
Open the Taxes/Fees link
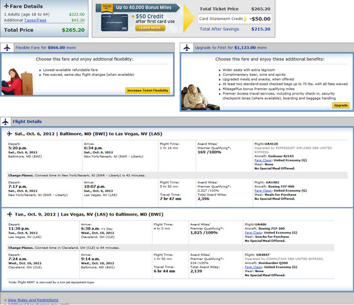pos(35,20)
